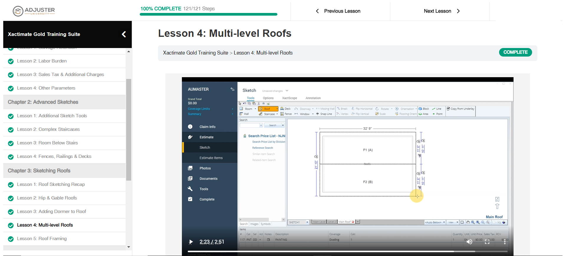Viewport: 566px width, 256px height.
Task: Open Lesson 5: Roof Framing
Action: [42, 239]
